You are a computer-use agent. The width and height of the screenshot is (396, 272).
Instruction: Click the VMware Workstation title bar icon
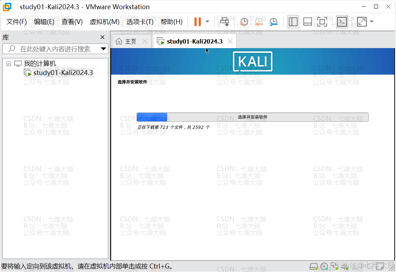7,7
